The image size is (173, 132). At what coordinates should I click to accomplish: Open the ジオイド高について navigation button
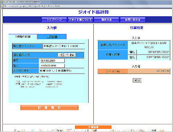click(80, 19)
